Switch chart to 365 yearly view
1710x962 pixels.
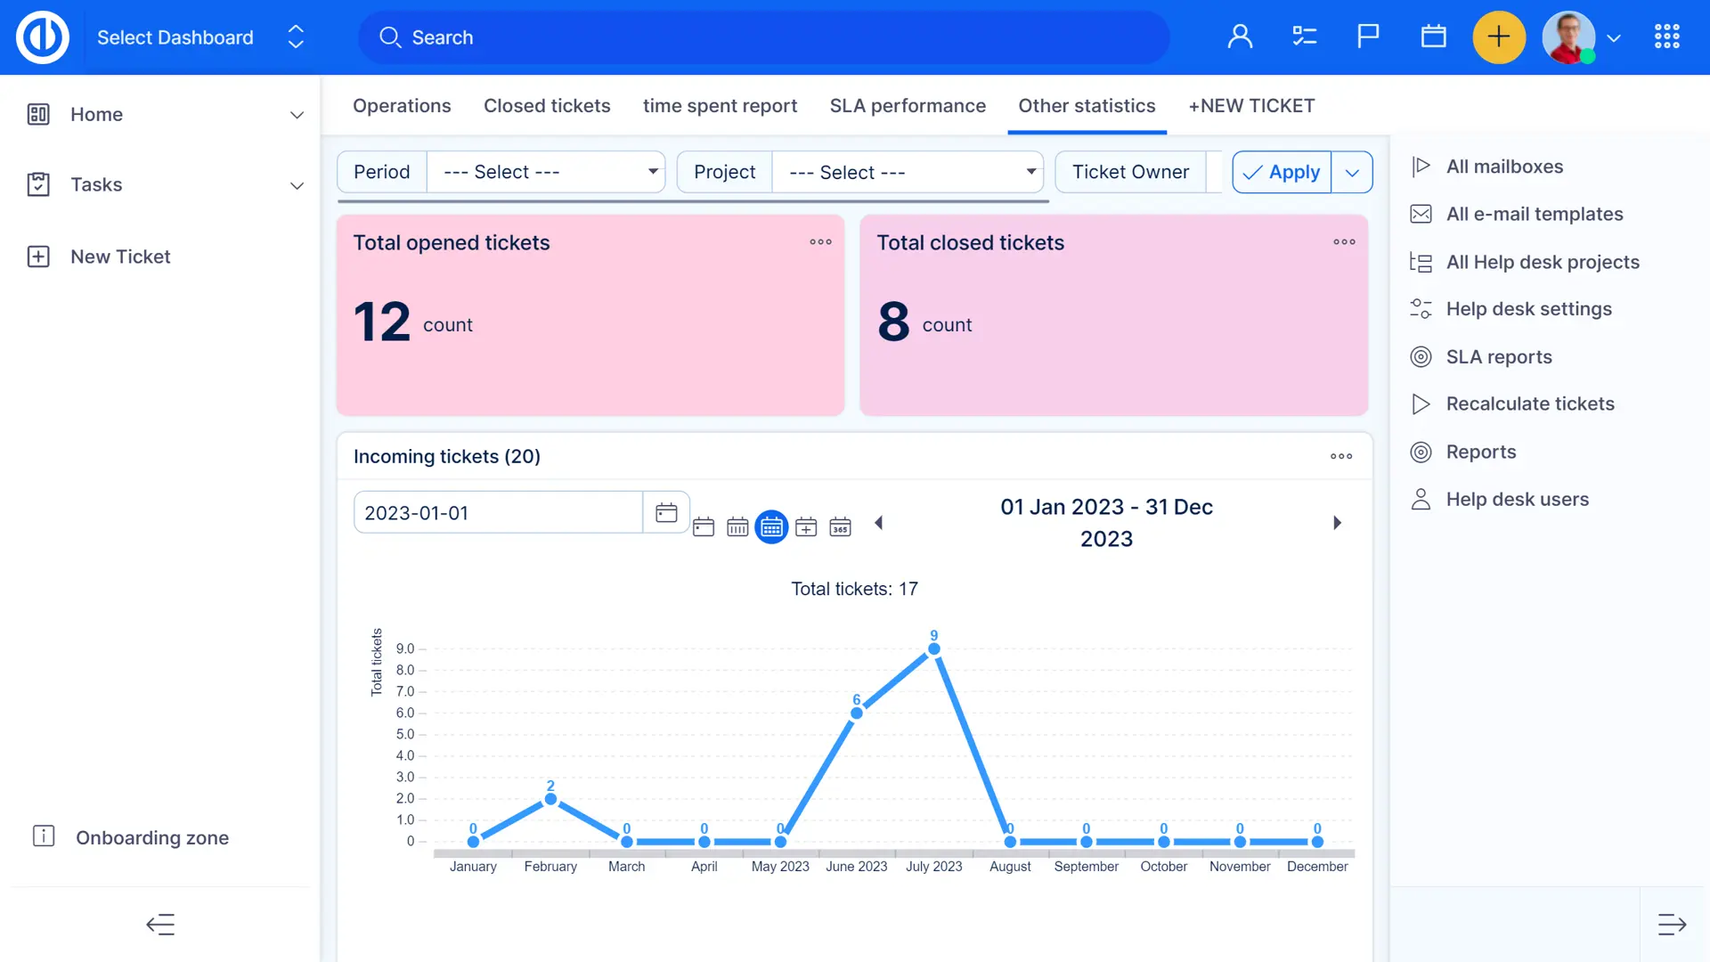pyautogui.click(x=840, y=527)
